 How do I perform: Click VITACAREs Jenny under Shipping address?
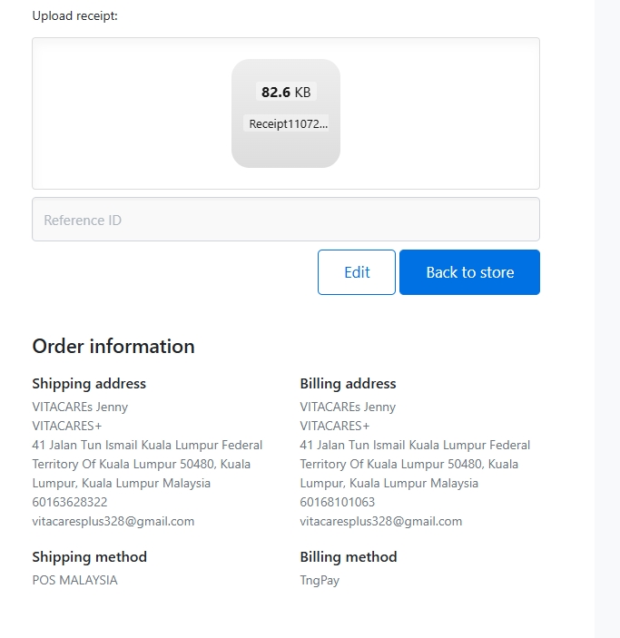[x=80, y=407]
